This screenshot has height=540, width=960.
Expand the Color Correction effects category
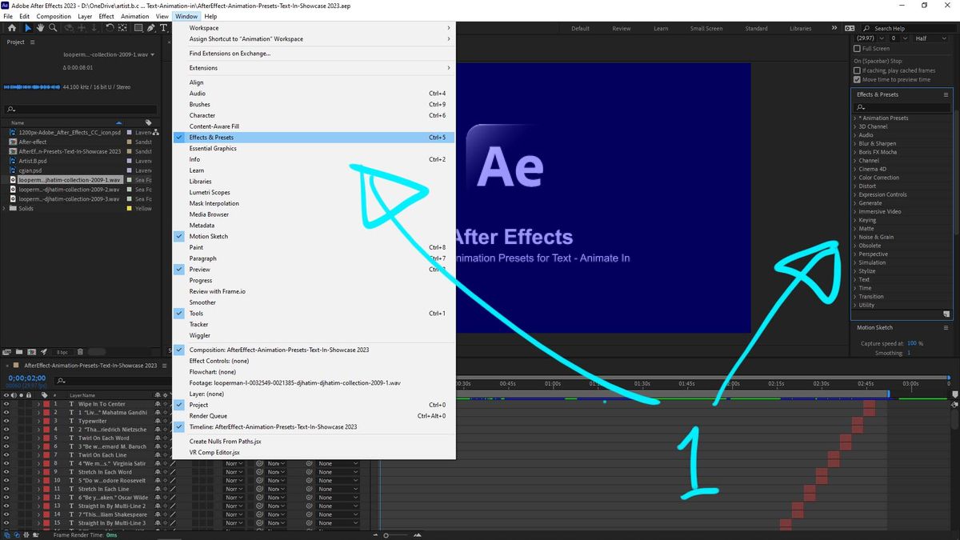coord(855,178)
